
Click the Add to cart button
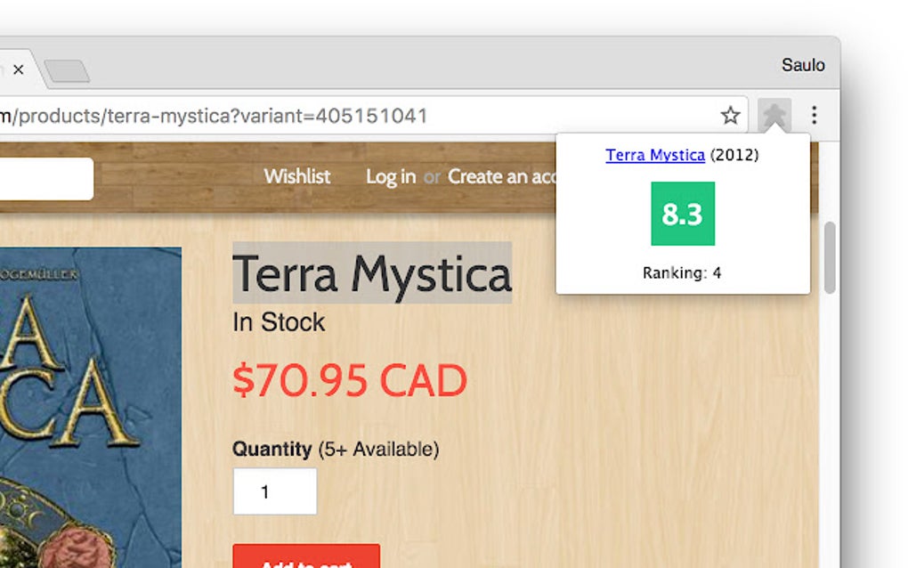(x=306, y=556)
